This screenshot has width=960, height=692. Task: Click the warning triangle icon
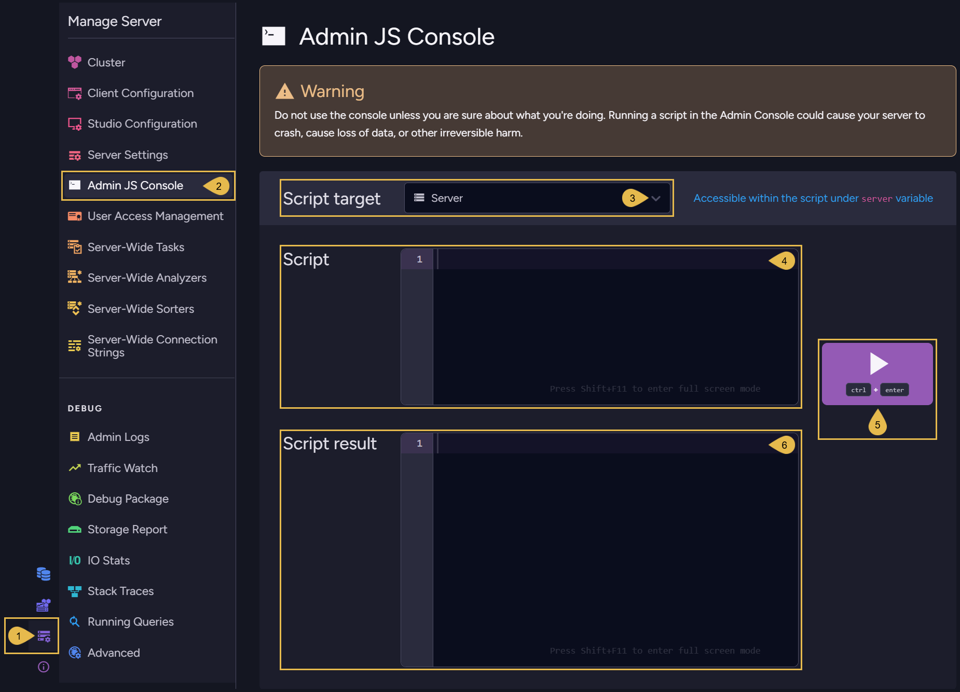point(284,91)
